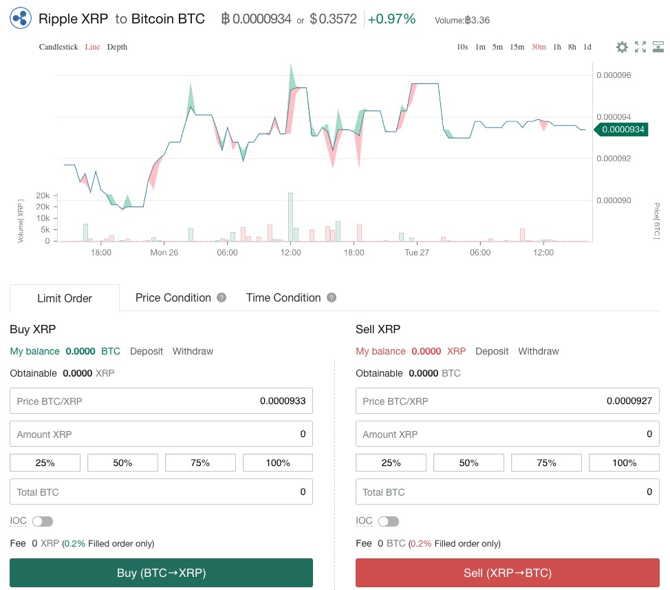Image resolution: width=670 pixels, height=590 pixels.
Task: Click the chart export icon beside fullscreen
Action: [x=658, y=47]
